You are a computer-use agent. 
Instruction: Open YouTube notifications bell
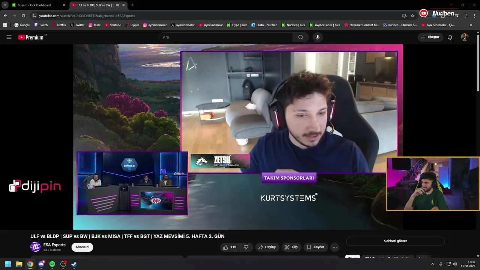click(x=450, y=37)
